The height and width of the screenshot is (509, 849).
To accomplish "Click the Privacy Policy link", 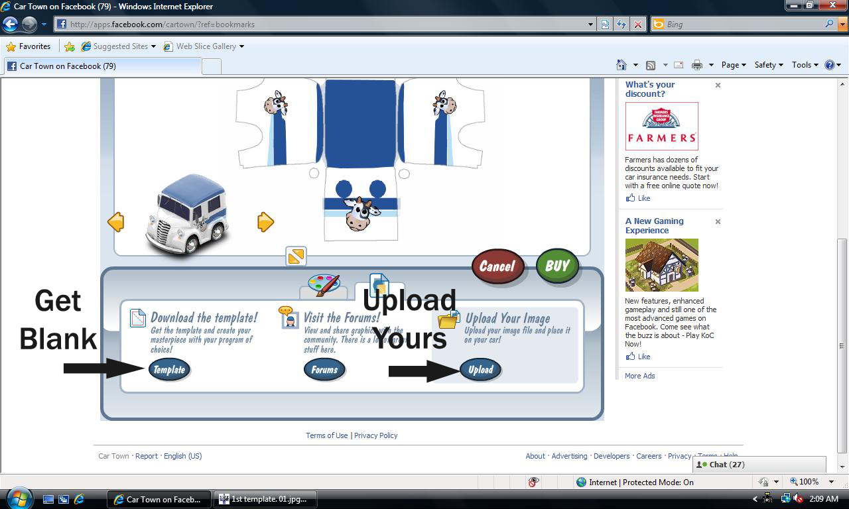I will (x=375, y=435).
